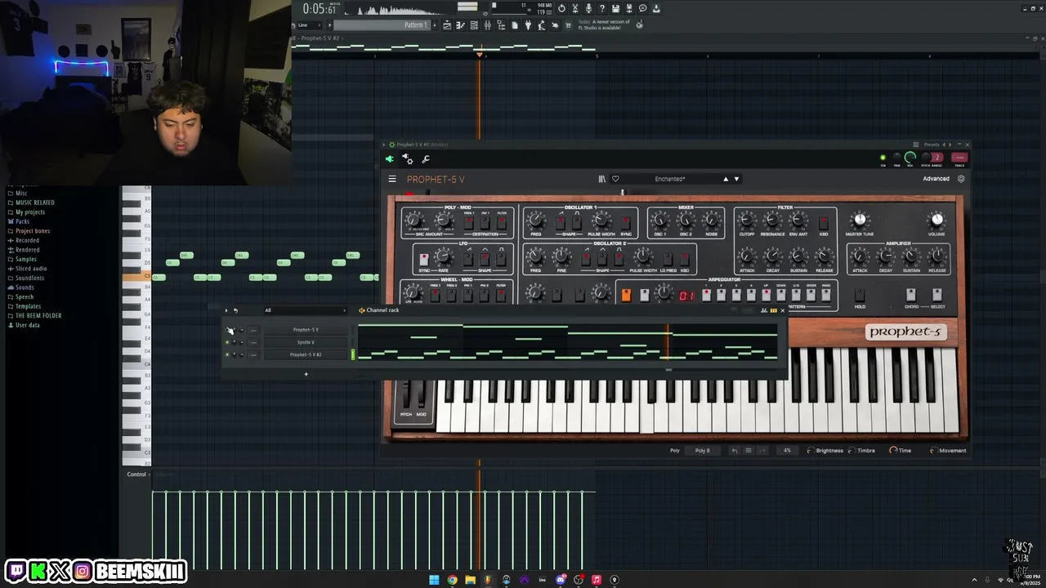Open the Line snap dropdown
This screenshot has height=588, width=1046.
[308, 25]
